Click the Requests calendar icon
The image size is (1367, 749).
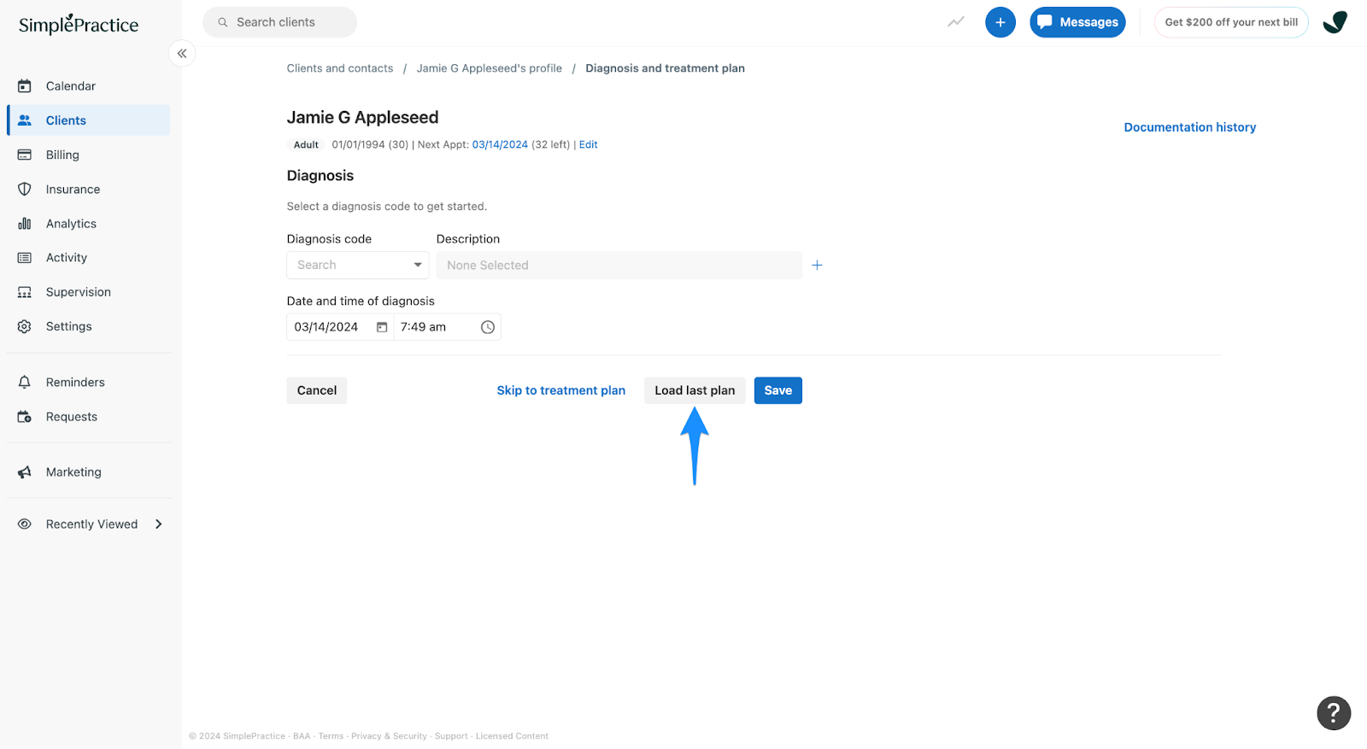point(25,417)
